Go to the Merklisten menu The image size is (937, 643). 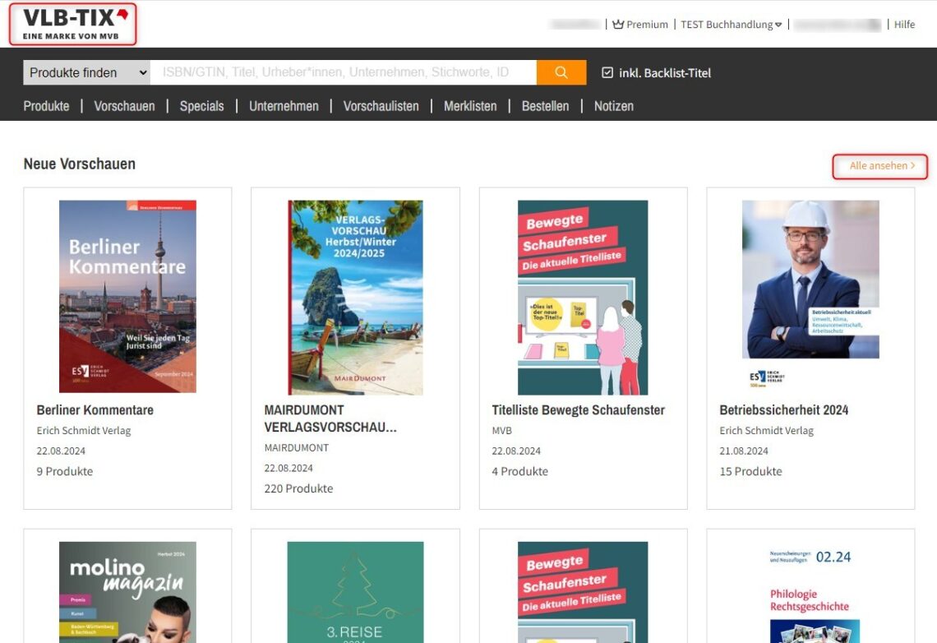pos(470,106)
